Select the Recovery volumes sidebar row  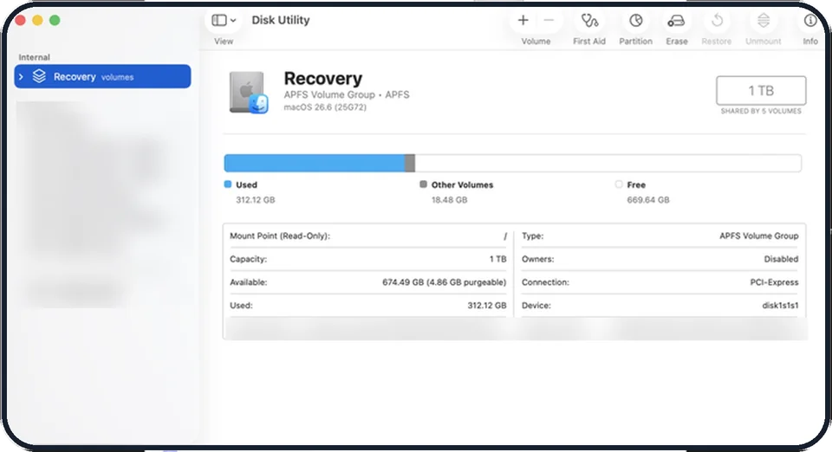(x=102, y=76)
